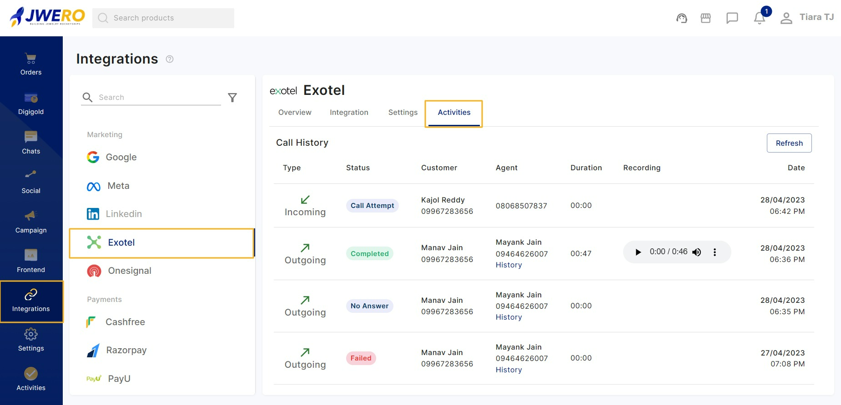
Task: Switch to the Settings tab of Exotel
Action: 403,112
